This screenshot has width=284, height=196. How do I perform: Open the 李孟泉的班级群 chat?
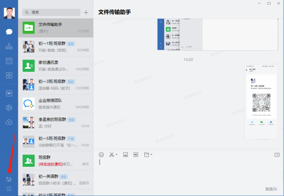pos(55,123)
